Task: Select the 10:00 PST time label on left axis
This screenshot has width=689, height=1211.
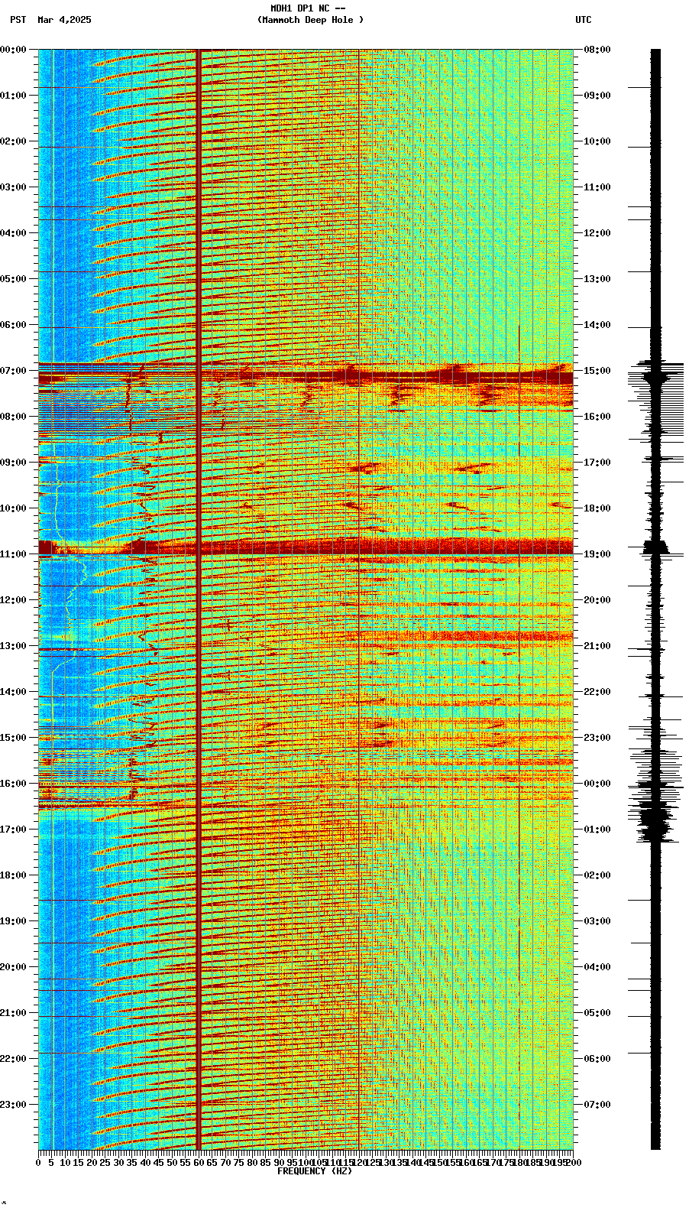Action: (13, 508)
